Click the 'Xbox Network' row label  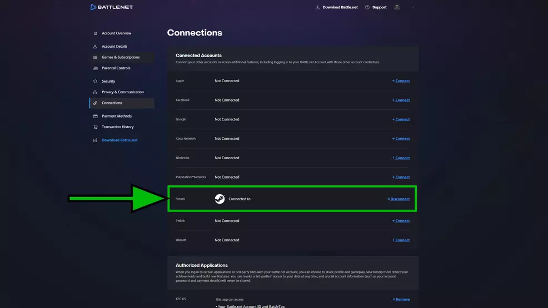186,139
